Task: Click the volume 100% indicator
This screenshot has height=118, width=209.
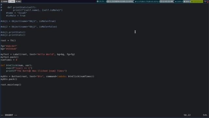Action: [178, 1]
